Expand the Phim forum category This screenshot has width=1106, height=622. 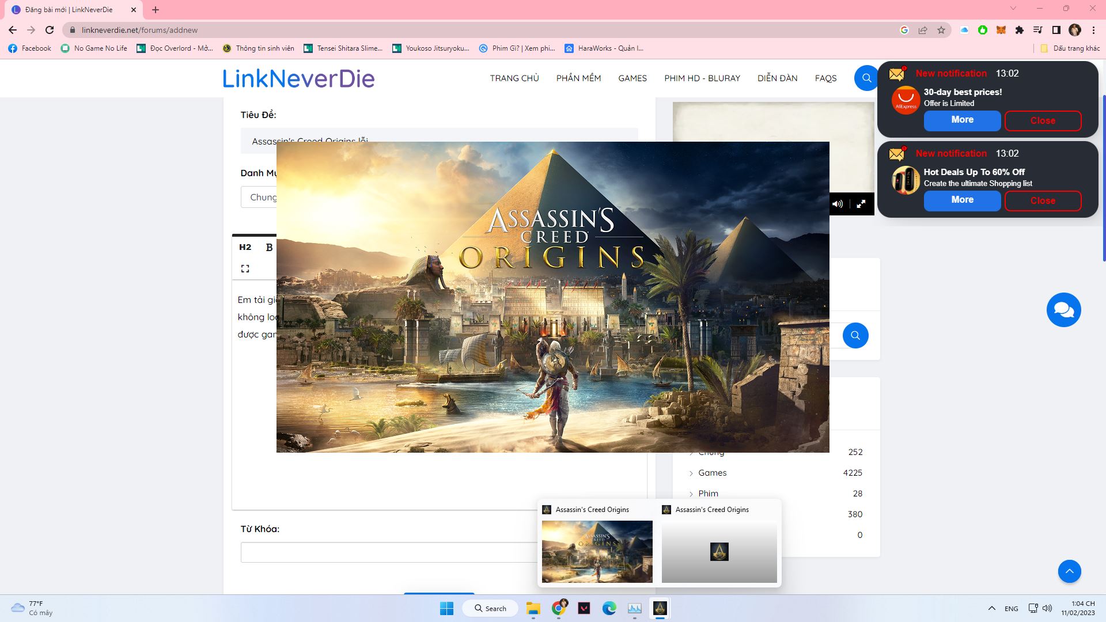[691, 494]
